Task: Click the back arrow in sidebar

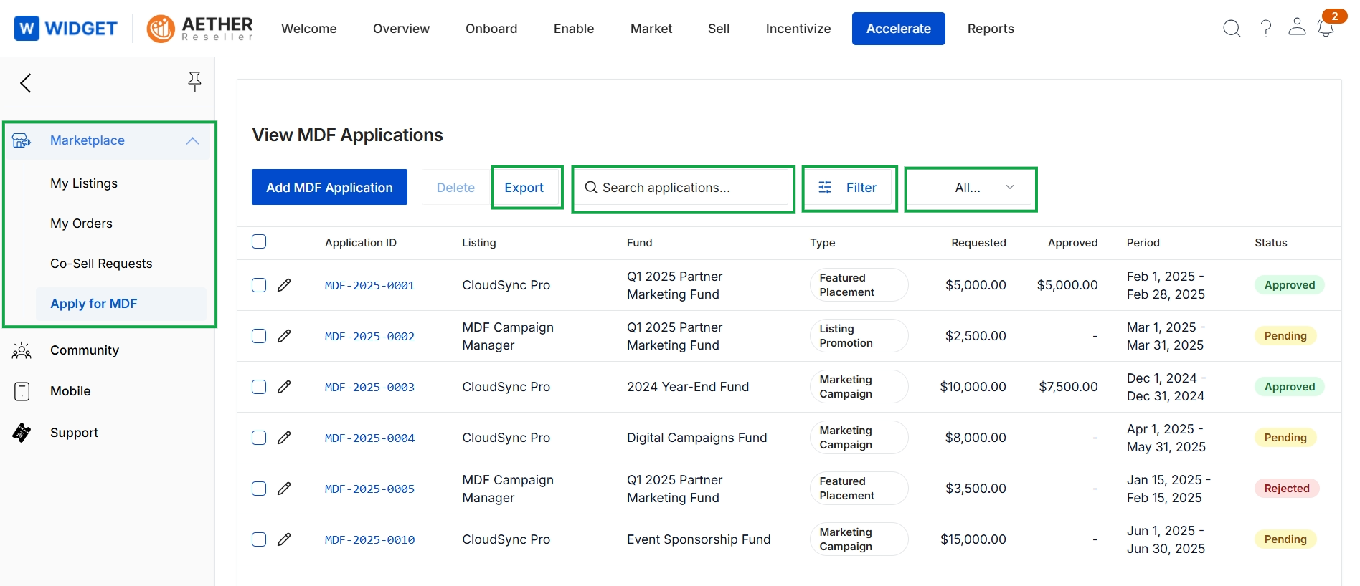Action: (26, 83)
